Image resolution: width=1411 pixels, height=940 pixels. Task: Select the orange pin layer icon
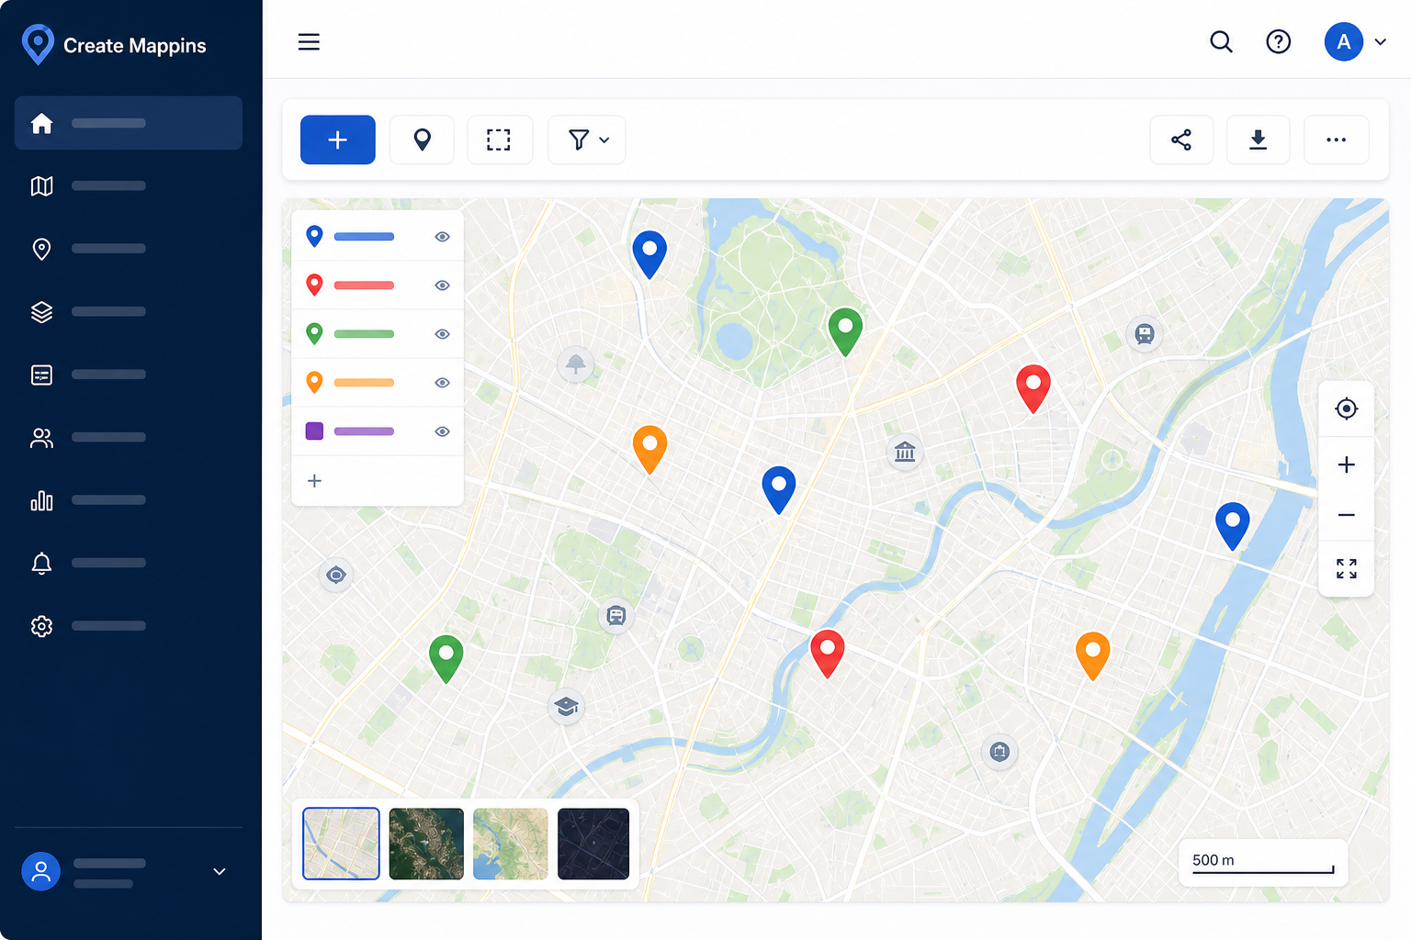coord(314,382)
